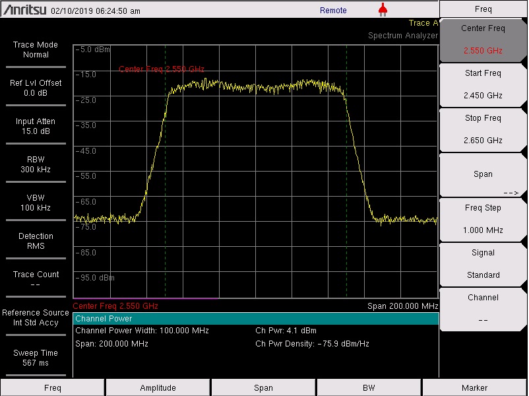Open the BW bottom menu
The width and height of the screenshot is (529, 396).
[x=369, y=387]
